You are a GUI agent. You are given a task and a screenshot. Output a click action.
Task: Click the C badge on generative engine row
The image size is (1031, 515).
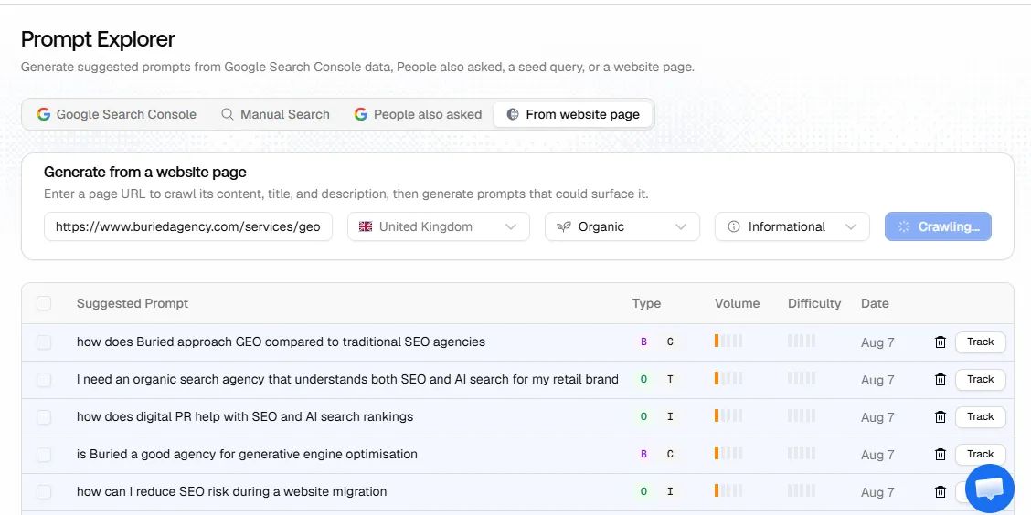(670, 455)
